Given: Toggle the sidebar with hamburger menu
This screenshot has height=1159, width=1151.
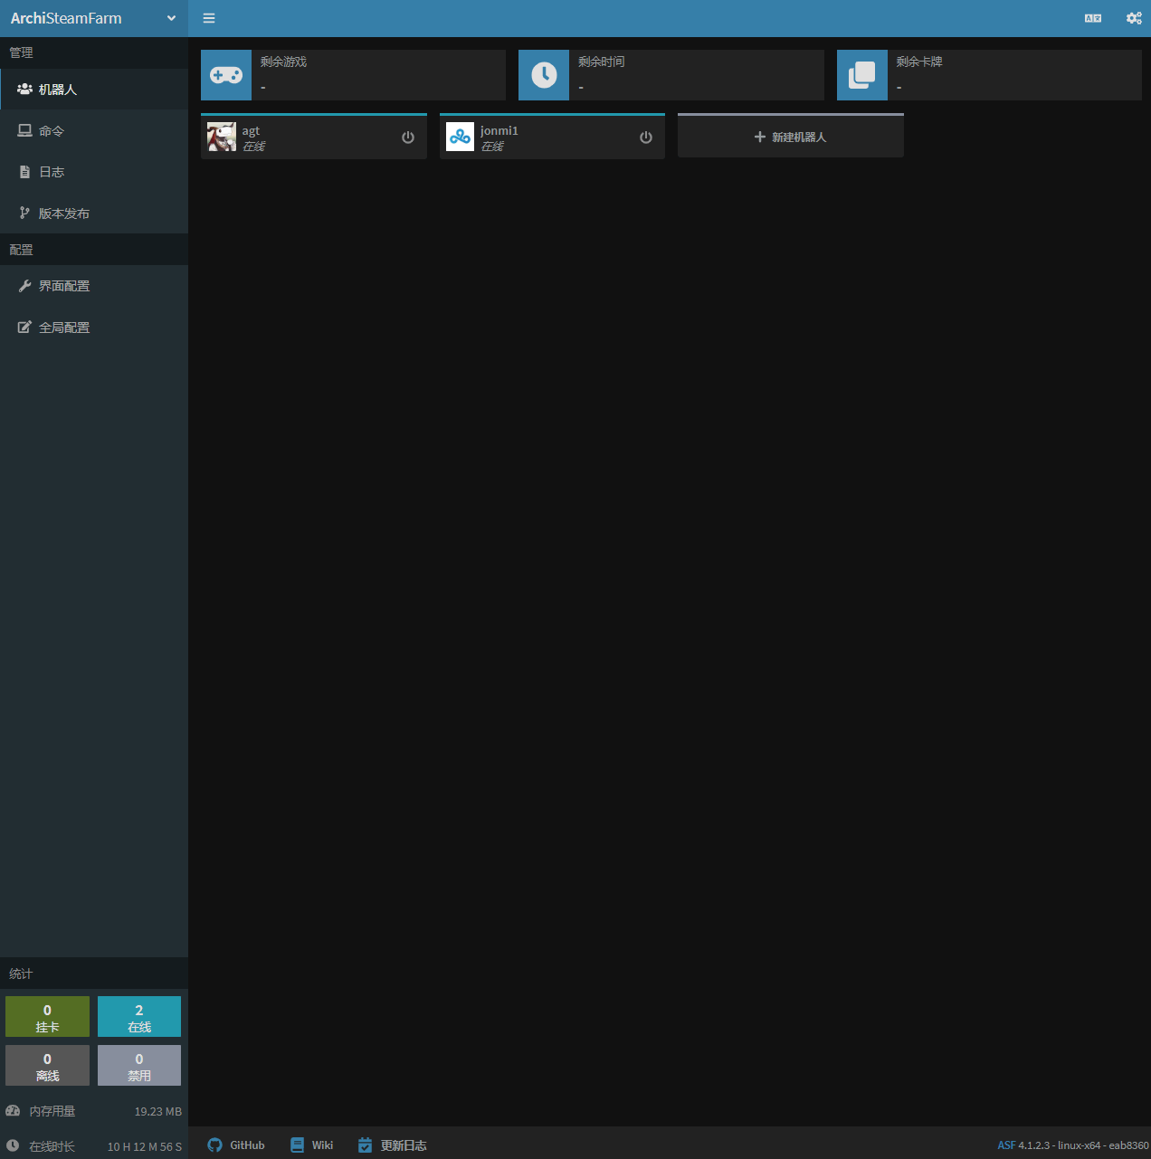Looking at the screenshot, I should click(x=208, y=18).
